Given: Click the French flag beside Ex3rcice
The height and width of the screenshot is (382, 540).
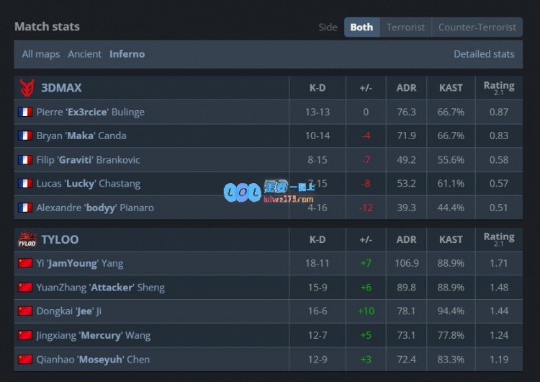Looking at the screenshot, I should coord(25,112).
